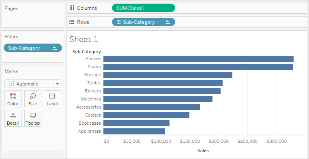Viewport: 309px width, 159px height.
Task: Click the Bookcases row label
Action: 90,123
